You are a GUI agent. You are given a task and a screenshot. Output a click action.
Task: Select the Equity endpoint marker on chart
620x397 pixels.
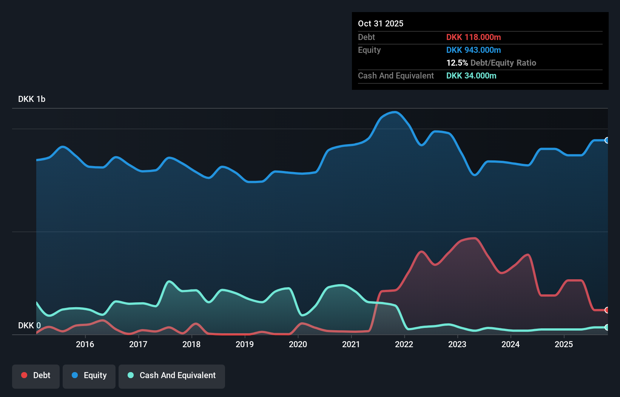click(x=607, y=140)
